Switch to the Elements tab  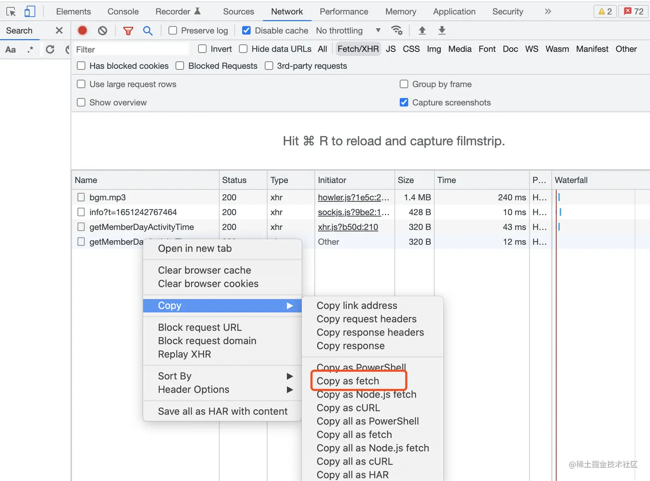[74, 12]
